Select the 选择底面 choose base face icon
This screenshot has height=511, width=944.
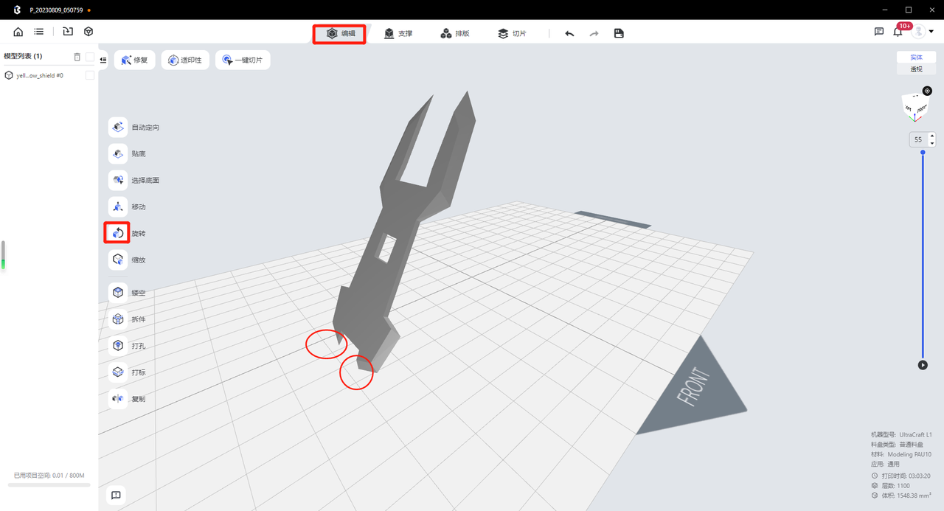pyautogui.click(x=118, y=181)
